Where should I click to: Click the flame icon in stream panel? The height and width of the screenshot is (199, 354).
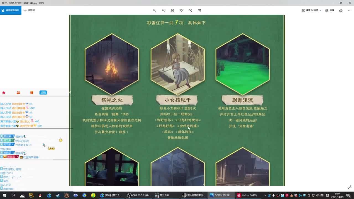point(4,93)
